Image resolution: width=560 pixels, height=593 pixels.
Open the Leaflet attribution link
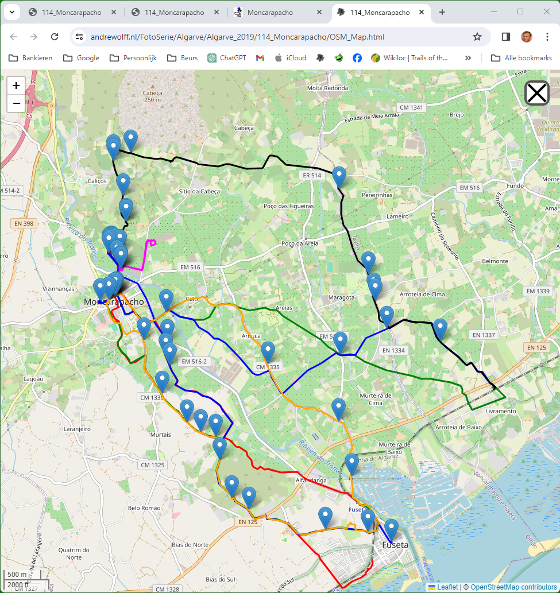(448, 587)
